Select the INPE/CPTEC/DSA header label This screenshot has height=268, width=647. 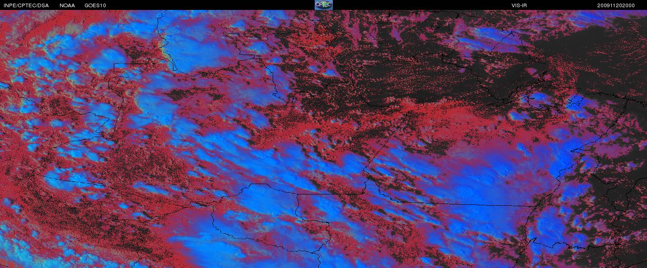(26, 5)
